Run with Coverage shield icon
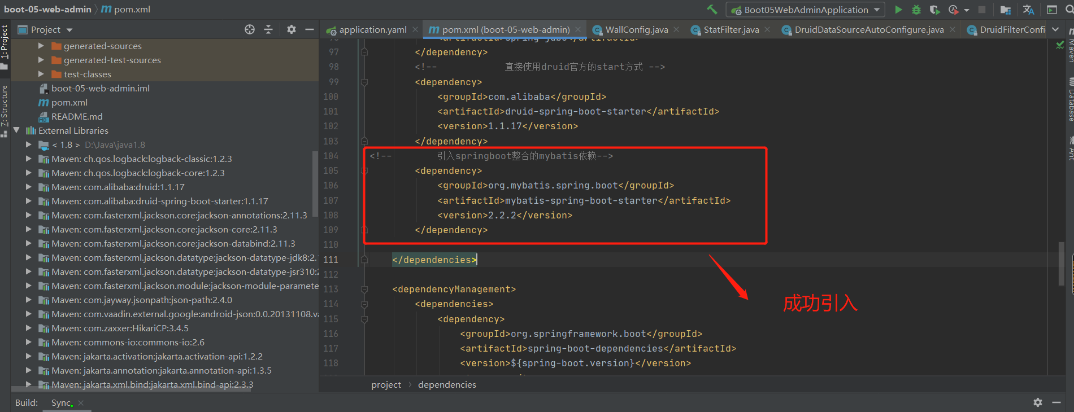The height and width of the screenshot is (412, 1074). tap(934, 10)
